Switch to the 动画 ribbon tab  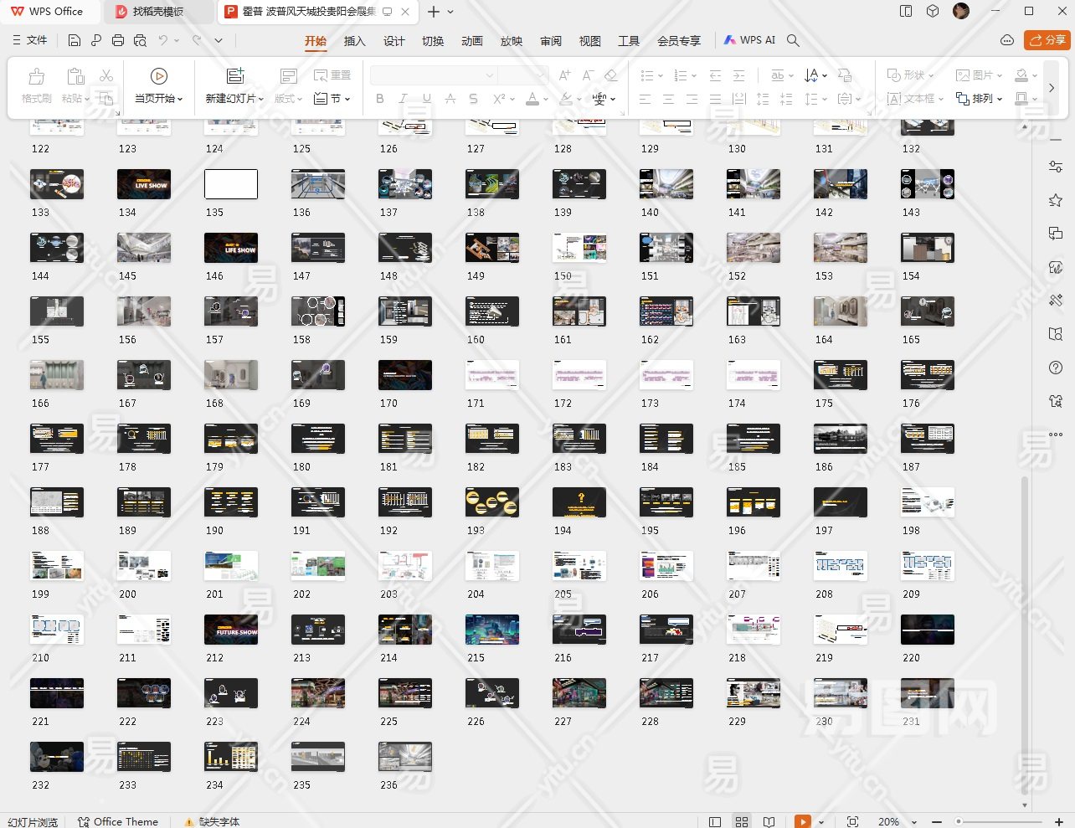pos(471,40)
